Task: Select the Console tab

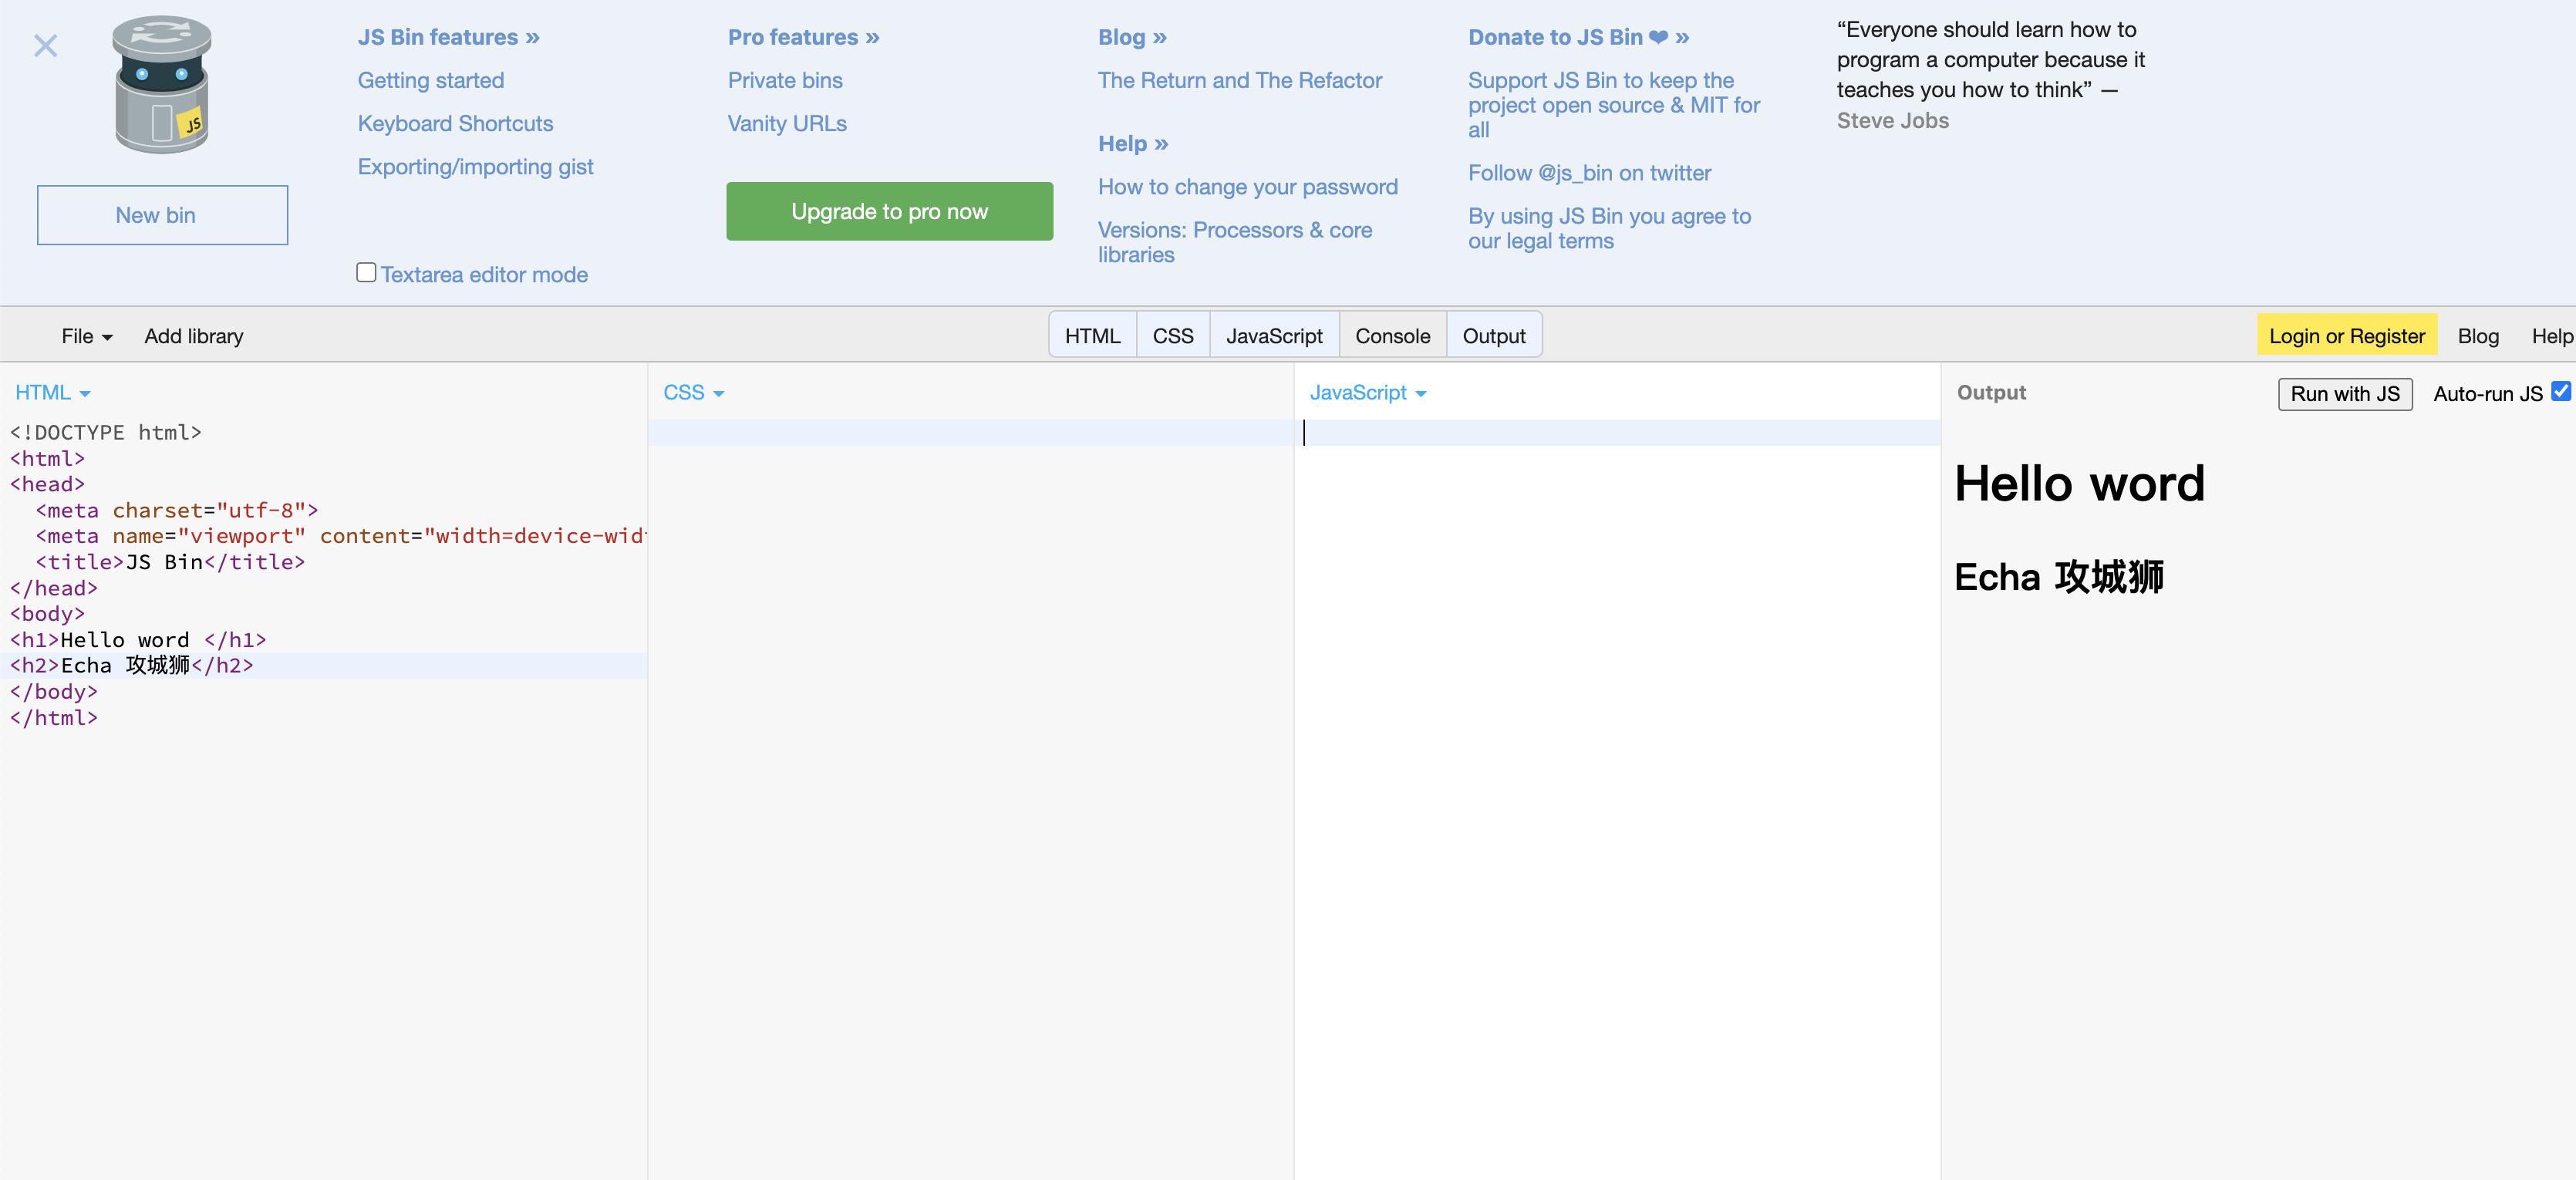Action: [1393, 335]
